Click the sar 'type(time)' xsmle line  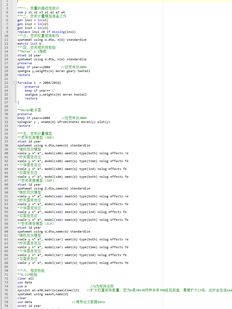coord(73,247)
